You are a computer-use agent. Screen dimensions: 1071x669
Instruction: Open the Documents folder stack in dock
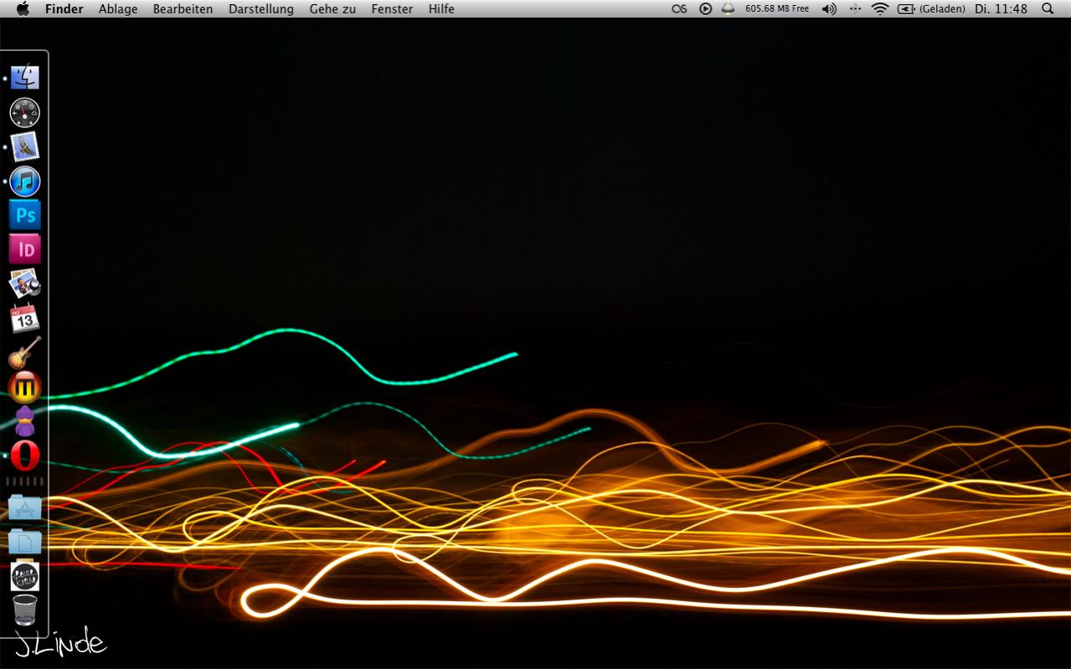(25, 541)
